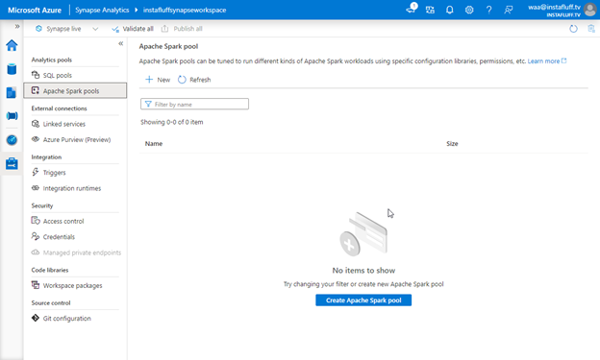
Task: Open the Monitor hub gauge icon
Action: 12,140
